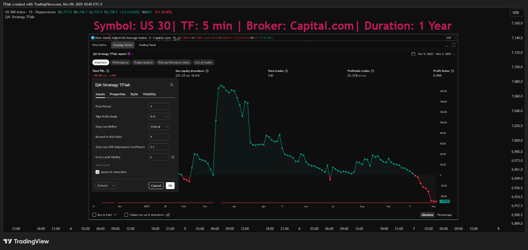Open the Visibility tab in the dialog

point(149,94)
